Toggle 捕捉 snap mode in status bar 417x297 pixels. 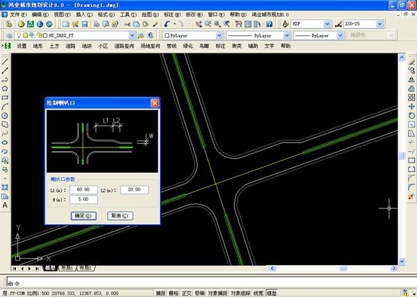click(x=161, y=294)
